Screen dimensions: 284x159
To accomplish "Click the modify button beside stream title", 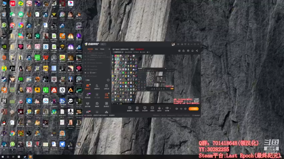I will (x=132, y=49).
